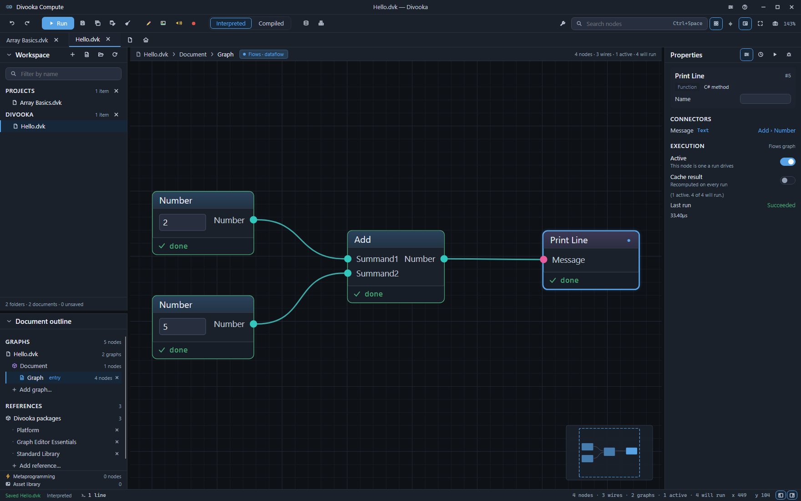801x501 pixels.
Task: Switch execution mode to Compiled
Action: pyautogui.click(x=271, y=23)
